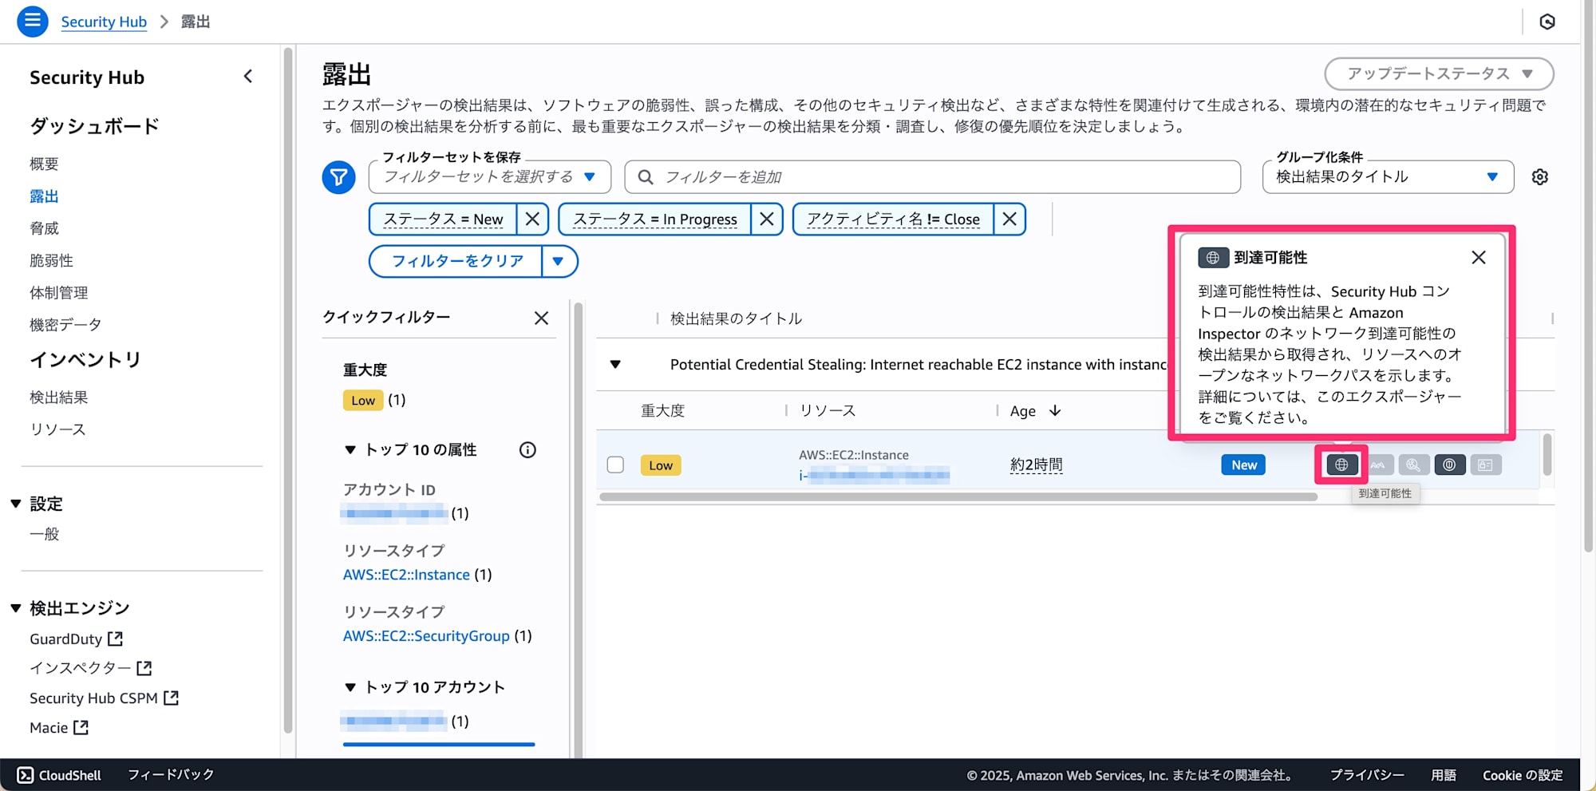Filter by AWS::EC2::Instance resource type
This screenshot has width=1596, height=791.
pyautogui.click(x=406, y=575)
